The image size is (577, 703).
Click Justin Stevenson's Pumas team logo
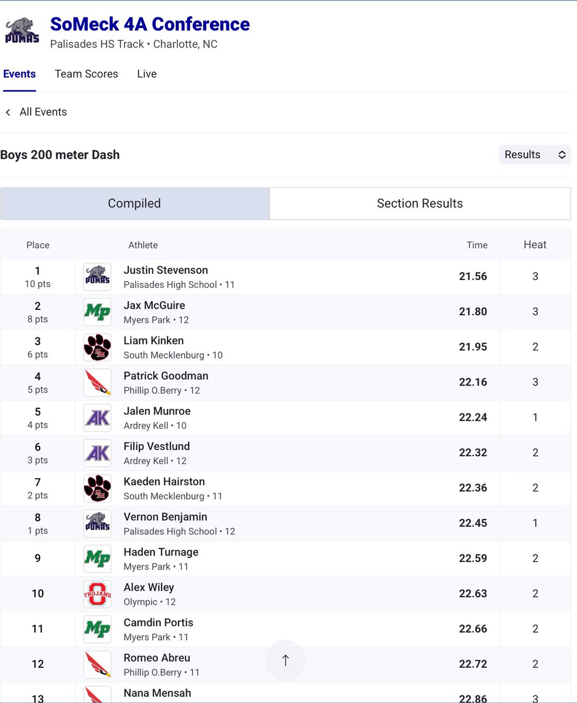click(97, 277)
